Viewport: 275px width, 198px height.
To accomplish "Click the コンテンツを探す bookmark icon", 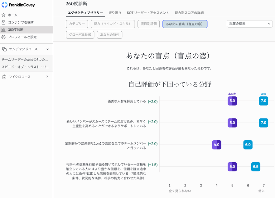I will coord(4,22).
